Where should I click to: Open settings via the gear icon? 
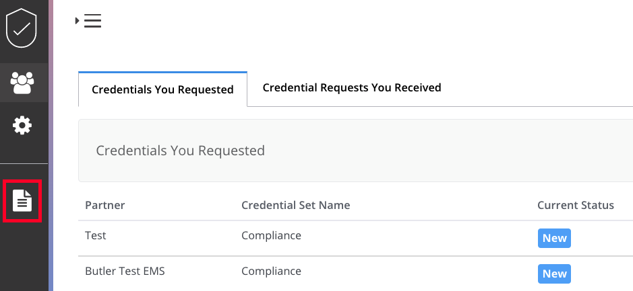pos(22,126)
